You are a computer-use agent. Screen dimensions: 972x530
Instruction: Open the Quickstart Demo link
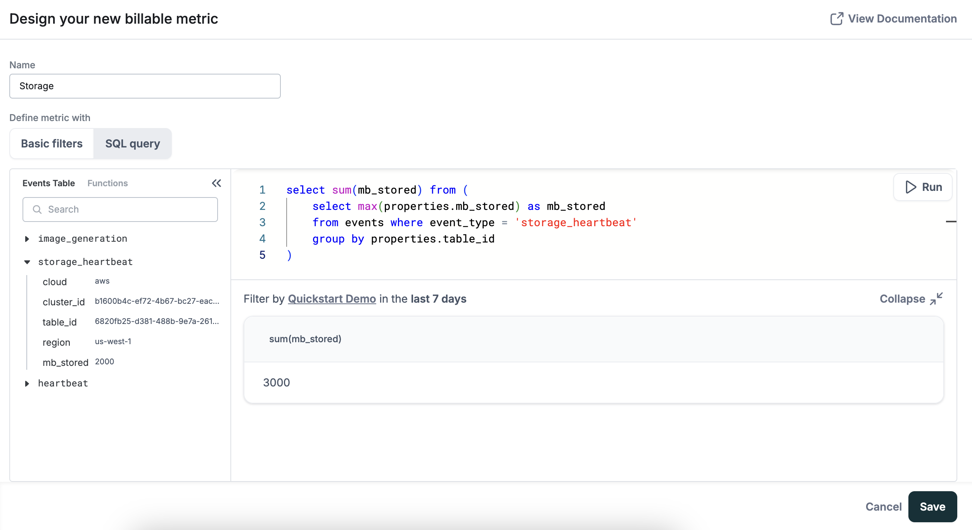click(x=332, y=299)
